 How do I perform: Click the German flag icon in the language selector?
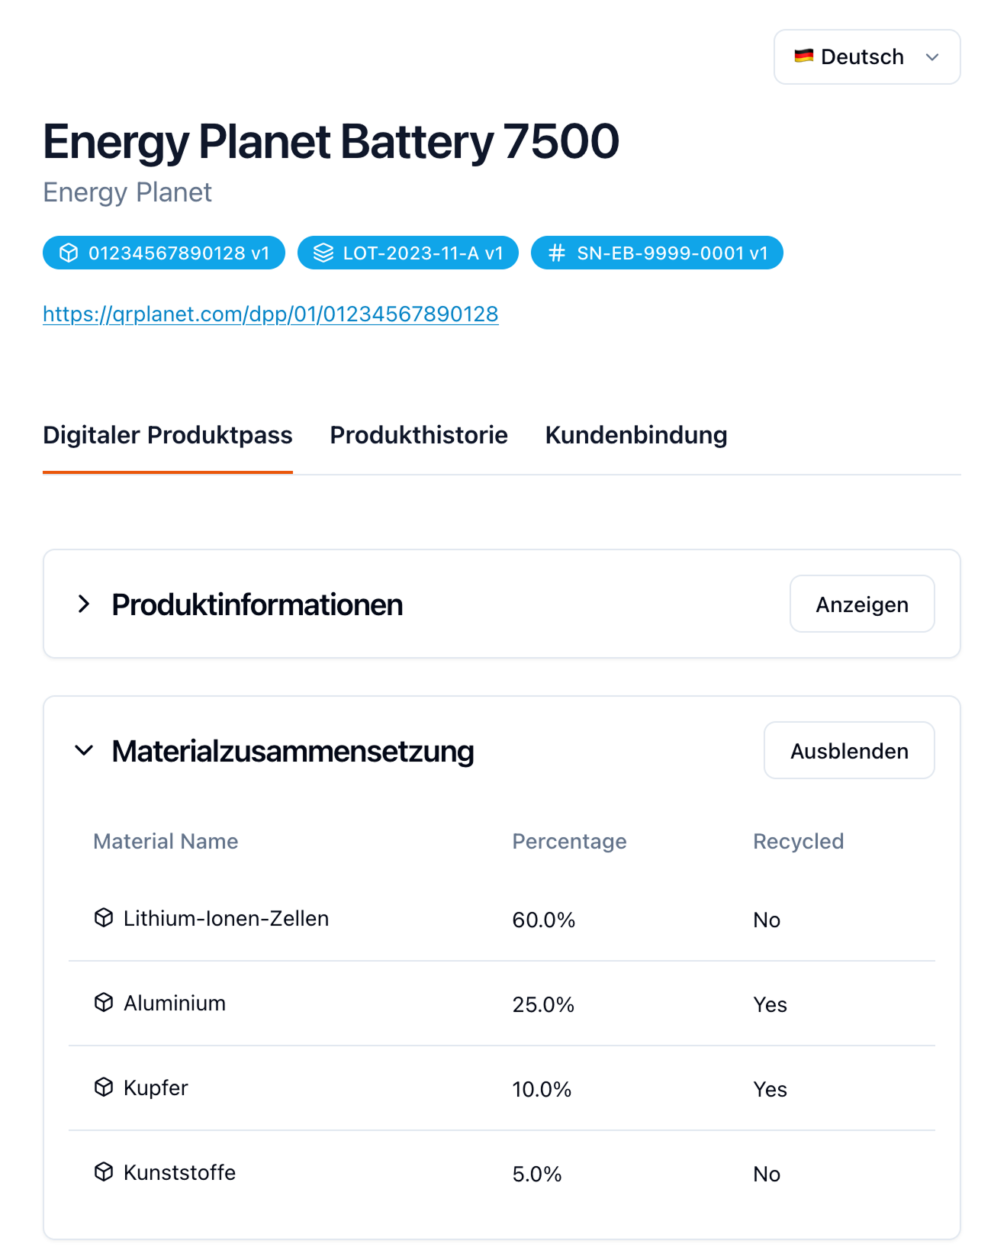click(x=804, y=56)
